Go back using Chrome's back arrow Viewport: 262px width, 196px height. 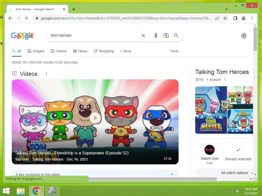click(x=10, y=18)
